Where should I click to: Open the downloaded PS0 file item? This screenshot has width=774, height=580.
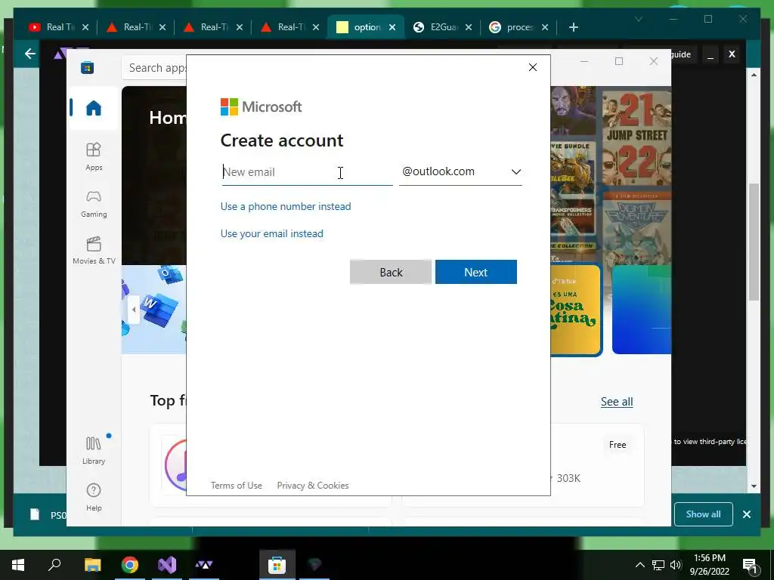coord(48,515)
